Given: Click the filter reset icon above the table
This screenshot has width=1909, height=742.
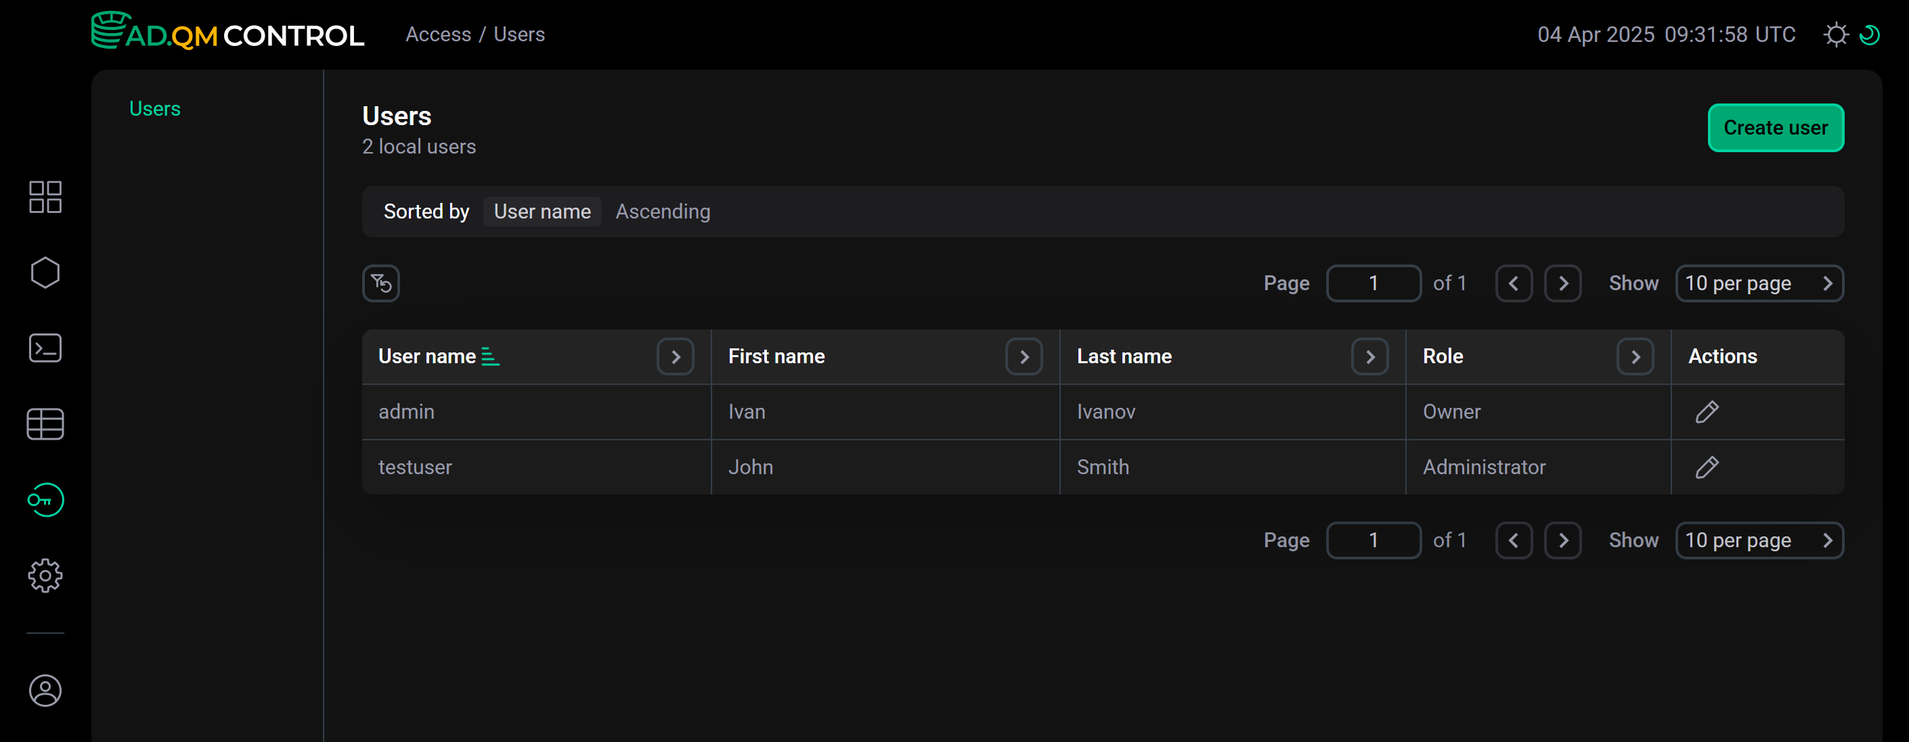Looking at the screenshot, I should [380, 283].
